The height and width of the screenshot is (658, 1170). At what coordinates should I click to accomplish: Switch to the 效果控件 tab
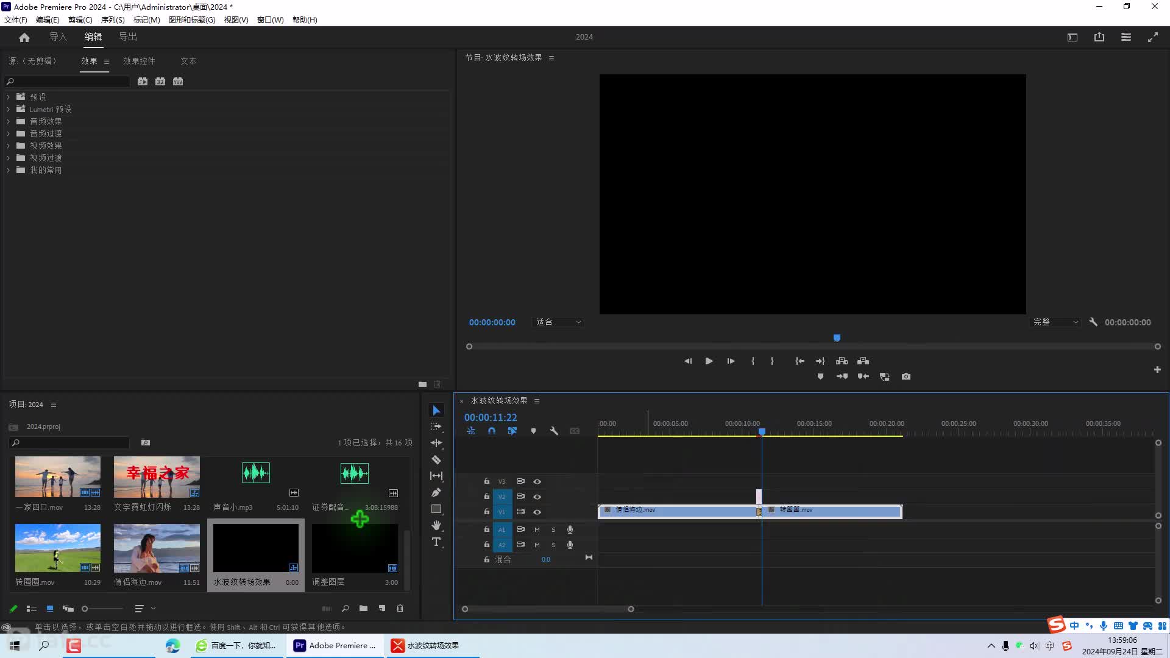click(x=139, y=61)
